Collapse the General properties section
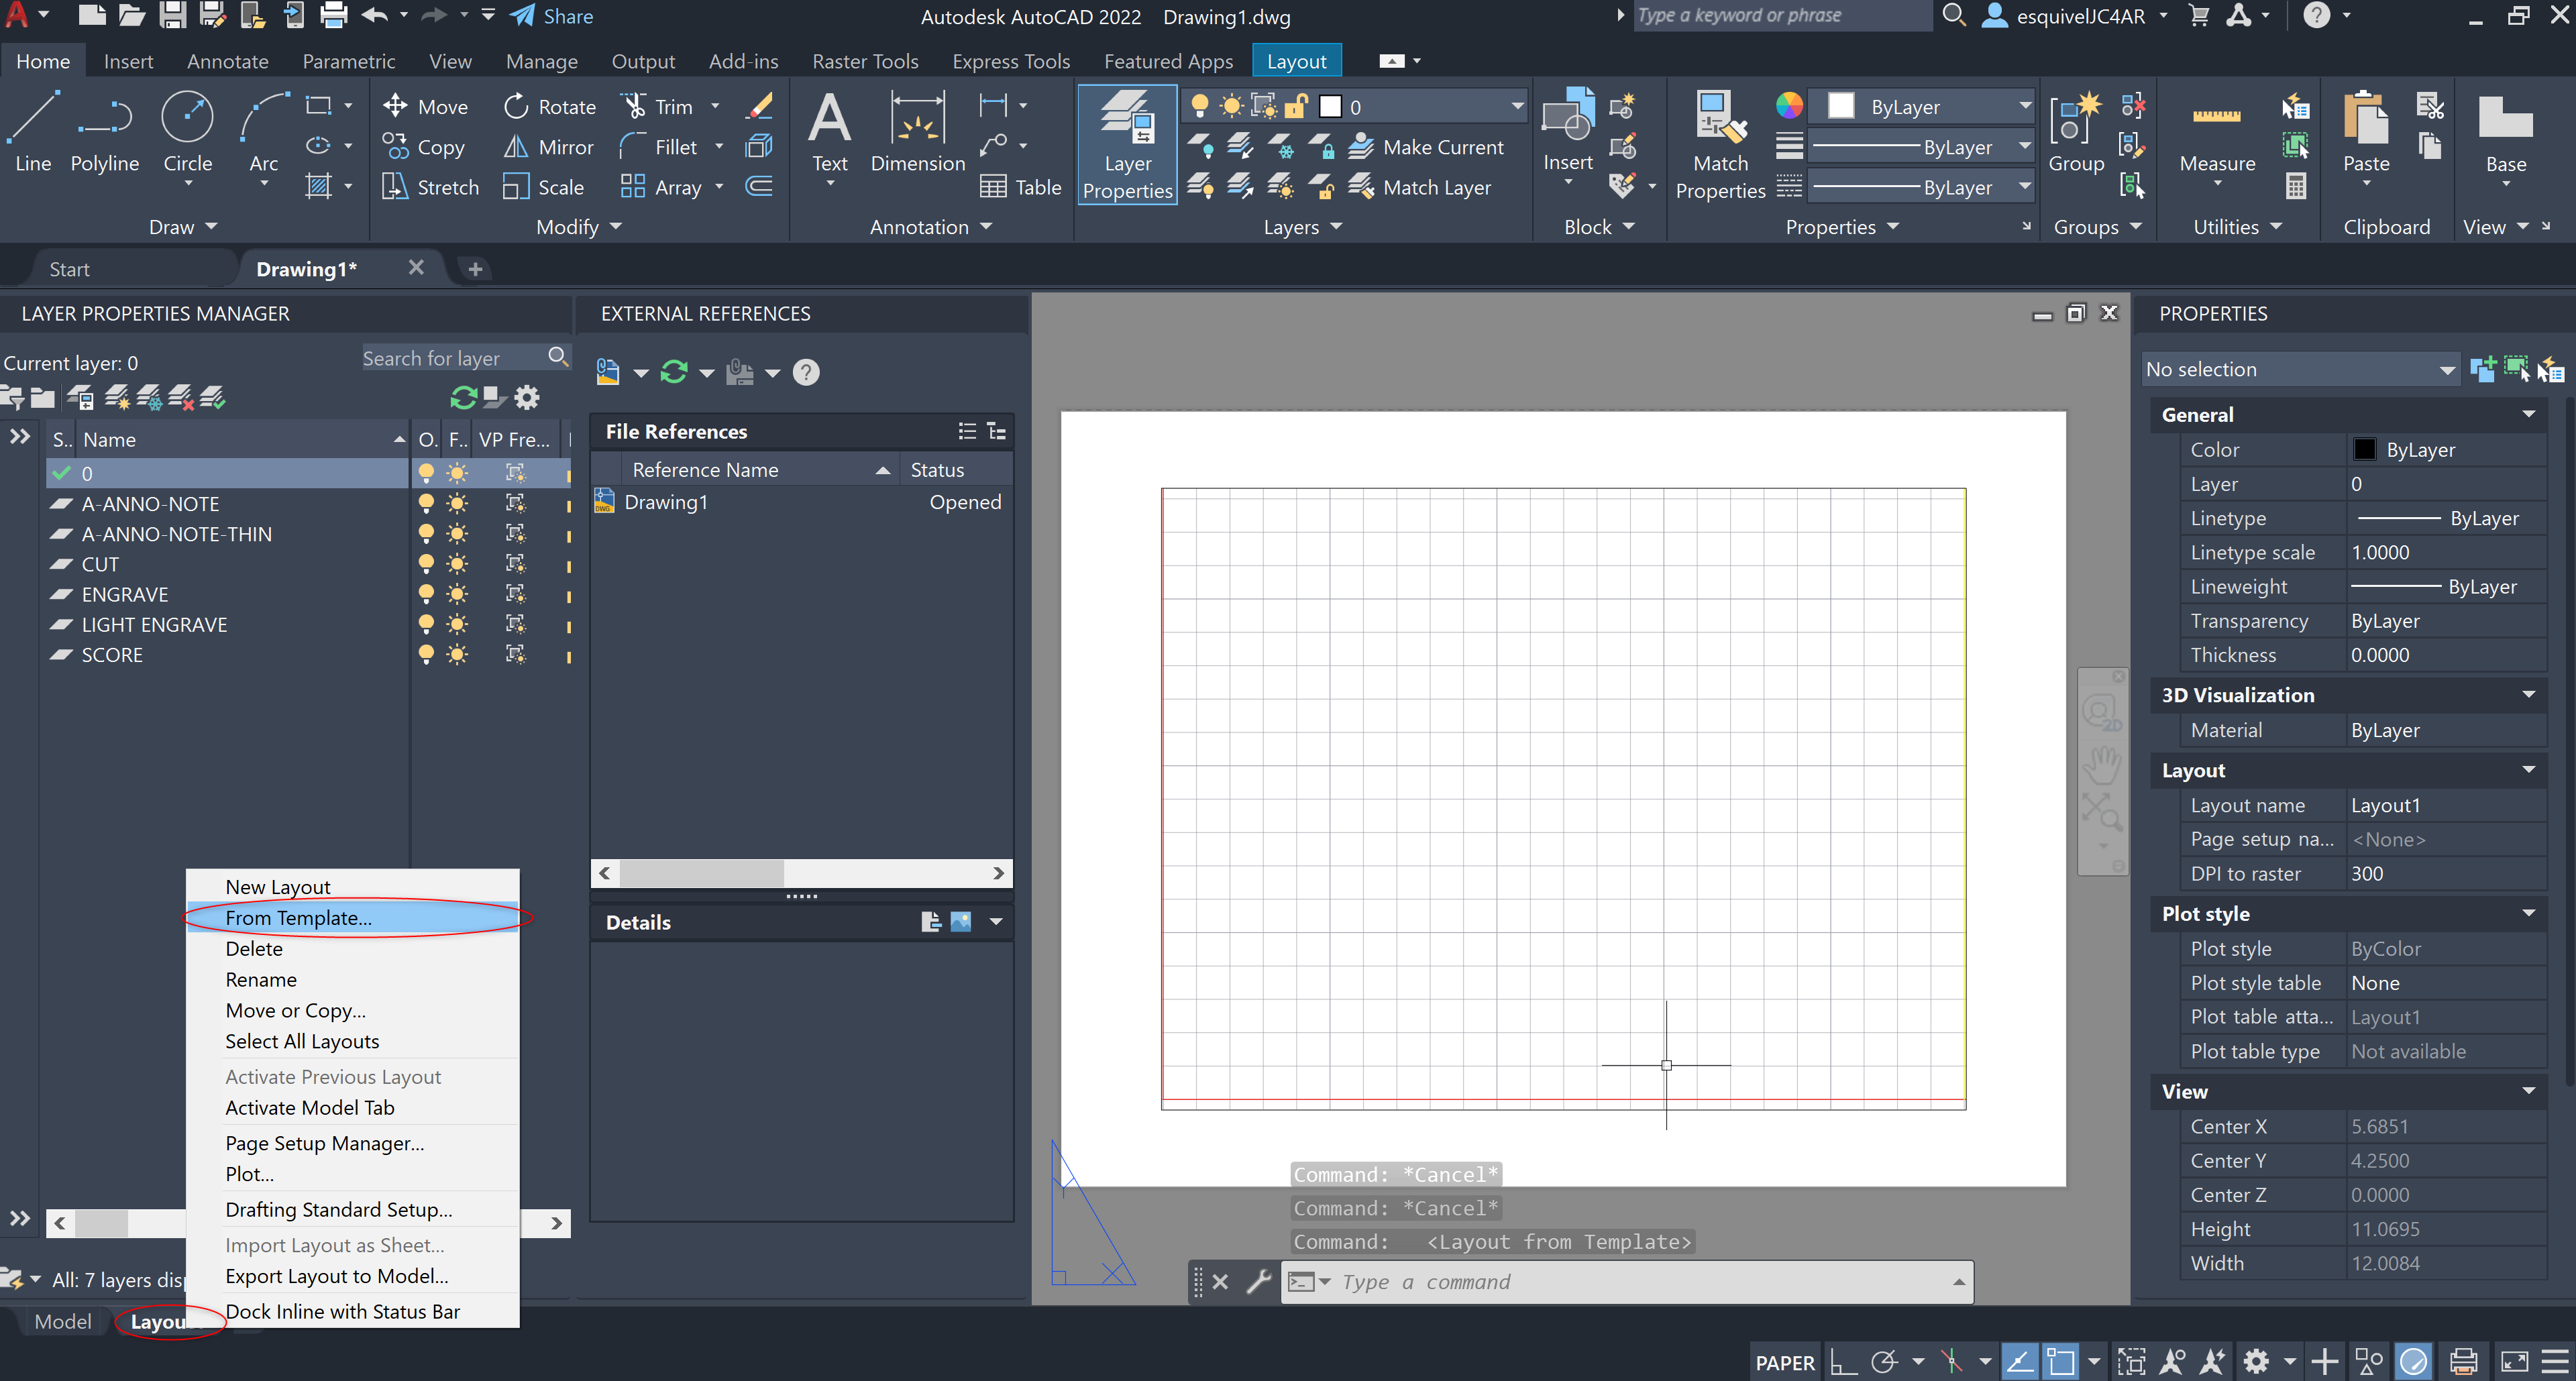This screenshot has width=2576, height=1381. pos(2528,414)
